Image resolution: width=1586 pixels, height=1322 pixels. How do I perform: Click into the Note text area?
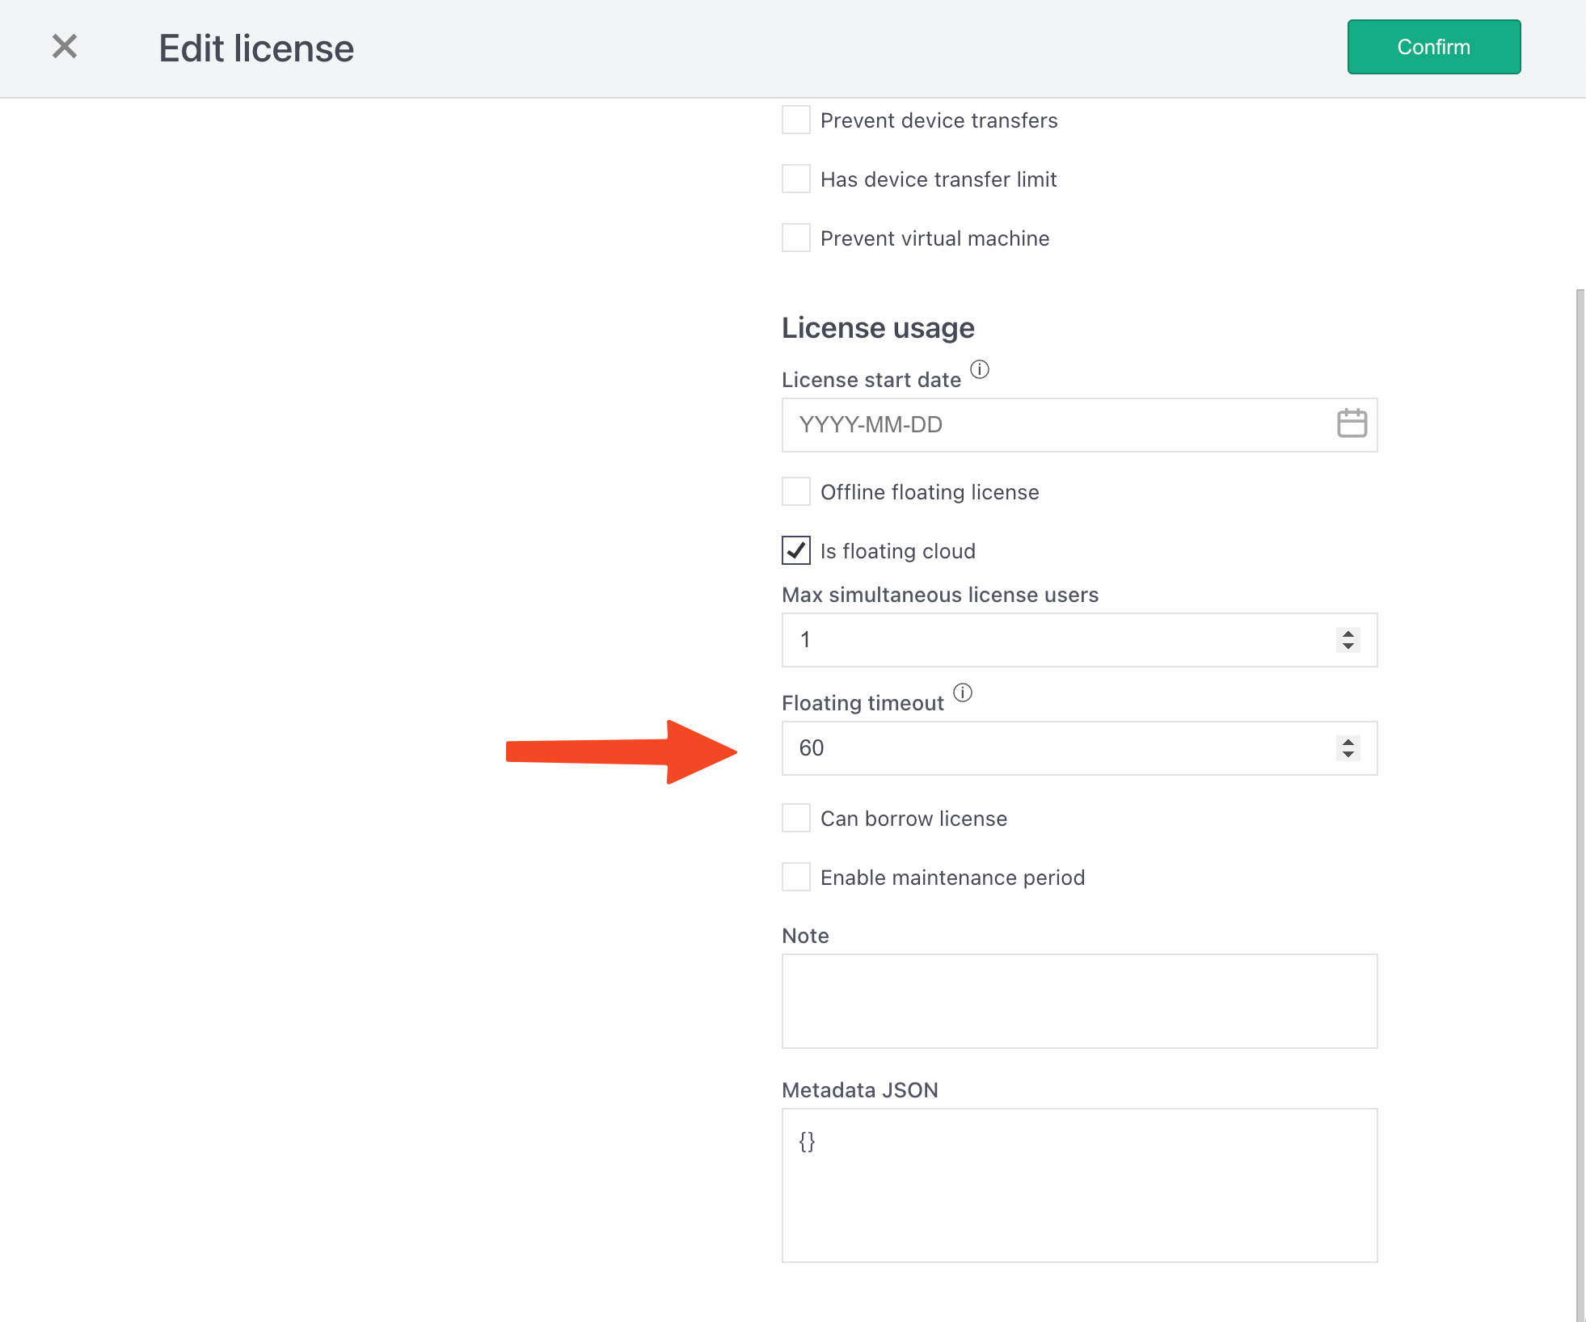point(1079,1000)
